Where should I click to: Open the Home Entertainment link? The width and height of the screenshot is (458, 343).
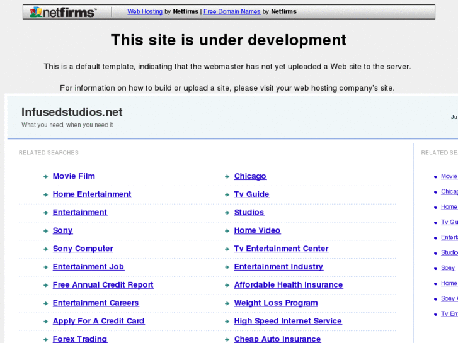click(93, 194)
